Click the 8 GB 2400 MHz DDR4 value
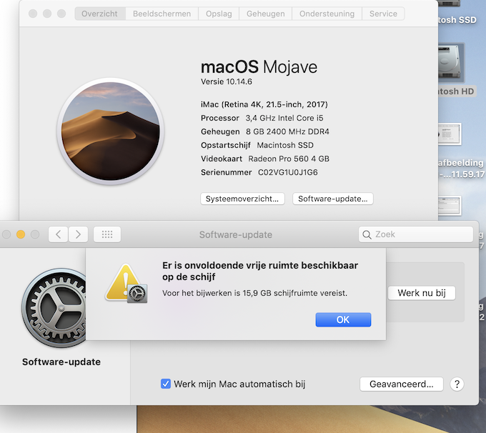486x433 pixels. (287, 131)
